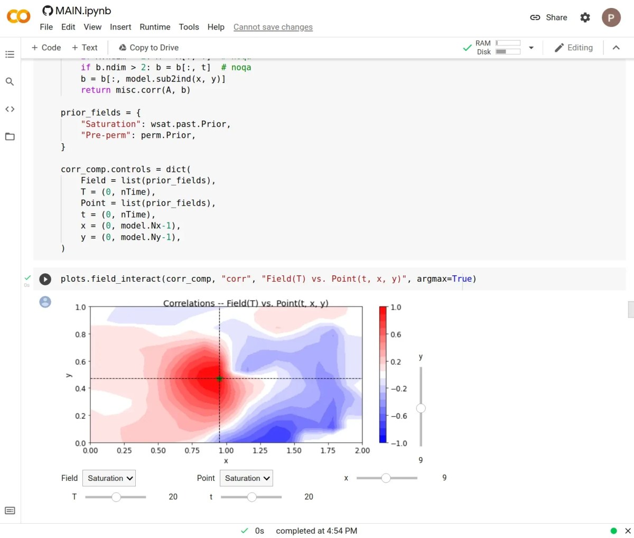Open the Tools menu
Viewport: 634px width, 538px height.
pos(189,27)
